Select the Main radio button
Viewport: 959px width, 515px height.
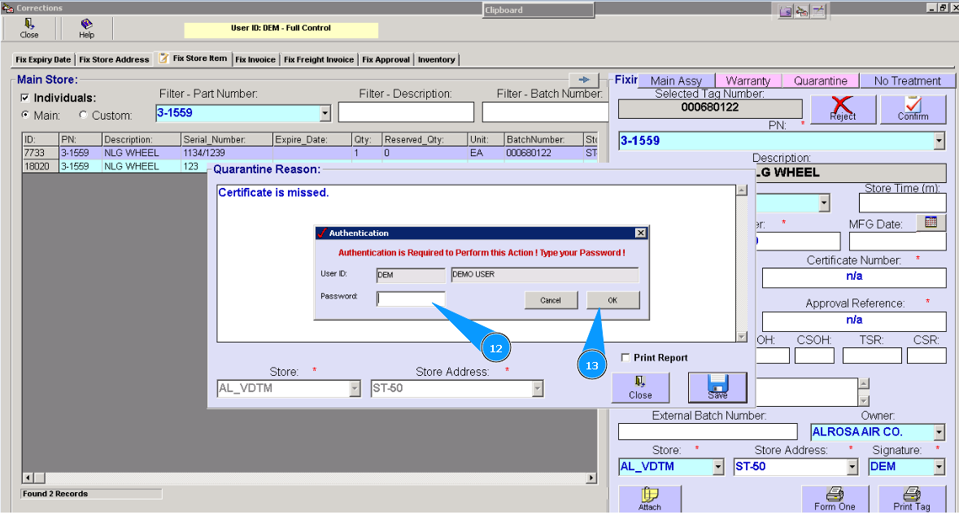(25, 115)
